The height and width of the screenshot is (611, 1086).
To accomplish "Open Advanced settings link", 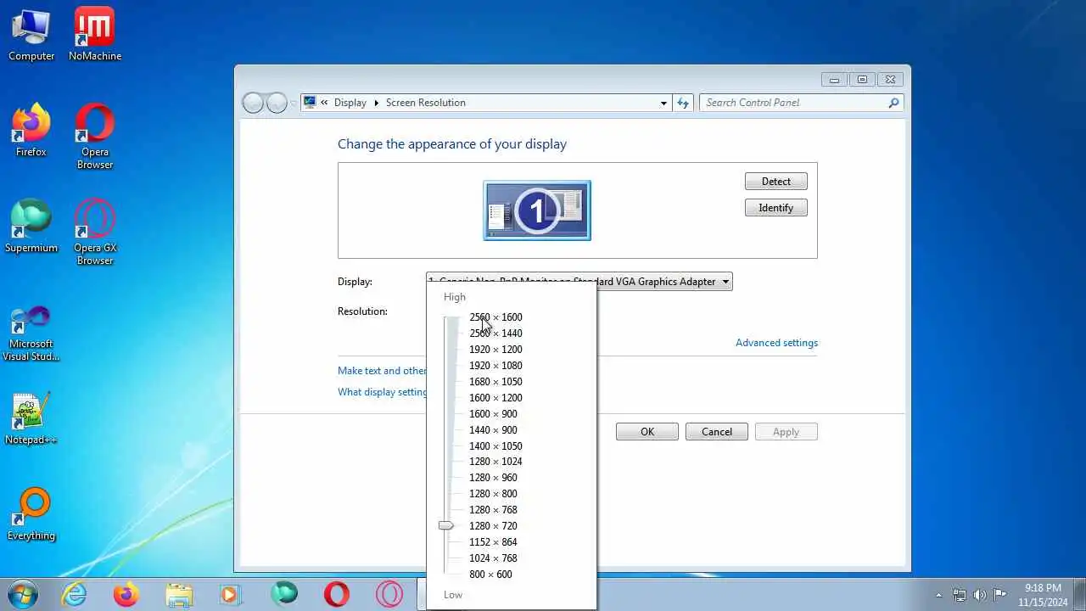I will click(x=776, y=343).
